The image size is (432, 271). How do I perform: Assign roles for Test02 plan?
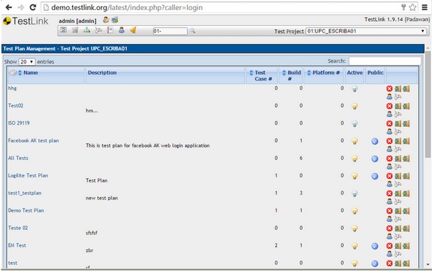coord(390,114)
